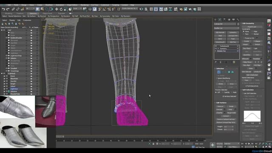Toggle visibility of TurboSmooth modifier
This screenshot has width=272, height=153.
click(215, 46)
